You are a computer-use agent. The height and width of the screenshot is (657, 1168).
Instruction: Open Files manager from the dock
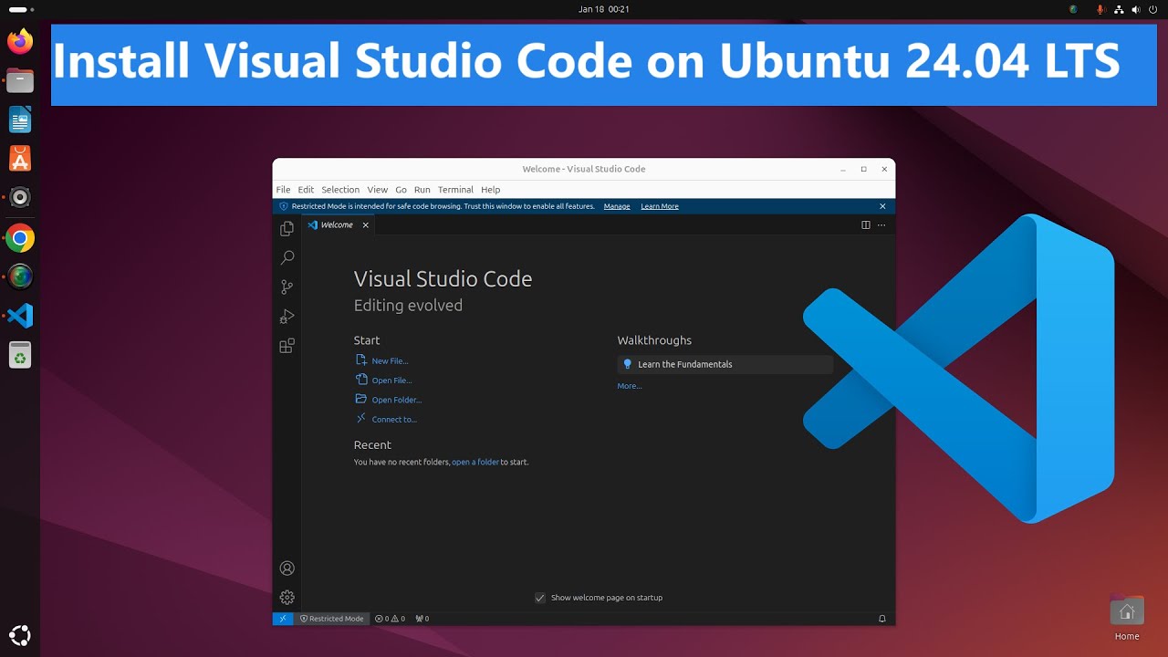point(20,80)
